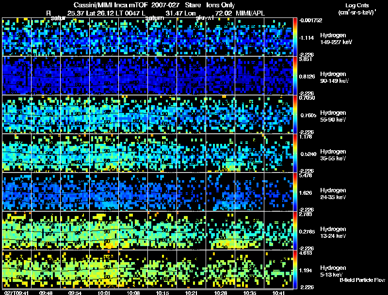
Task: Click the 'skr-wl' label above the panels
Action: 205,18
